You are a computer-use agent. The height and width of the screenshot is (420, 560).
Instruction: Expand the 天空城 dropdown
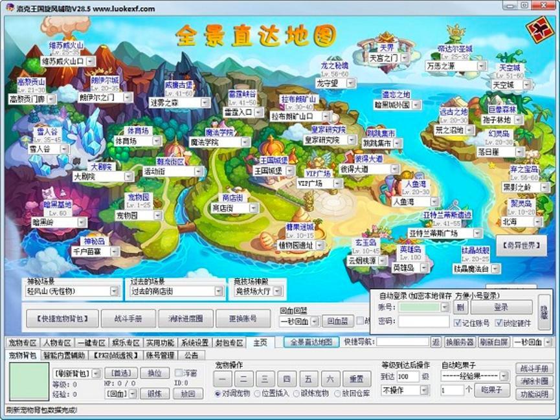click(x=527, y=85)
